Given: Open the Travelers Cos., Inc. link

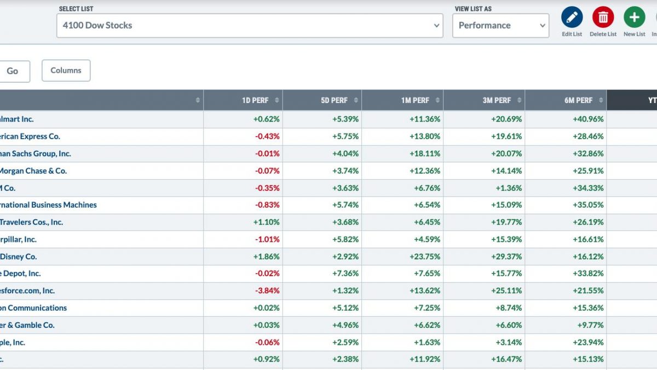Looking at the screenshot, I should tap(31, 222).
